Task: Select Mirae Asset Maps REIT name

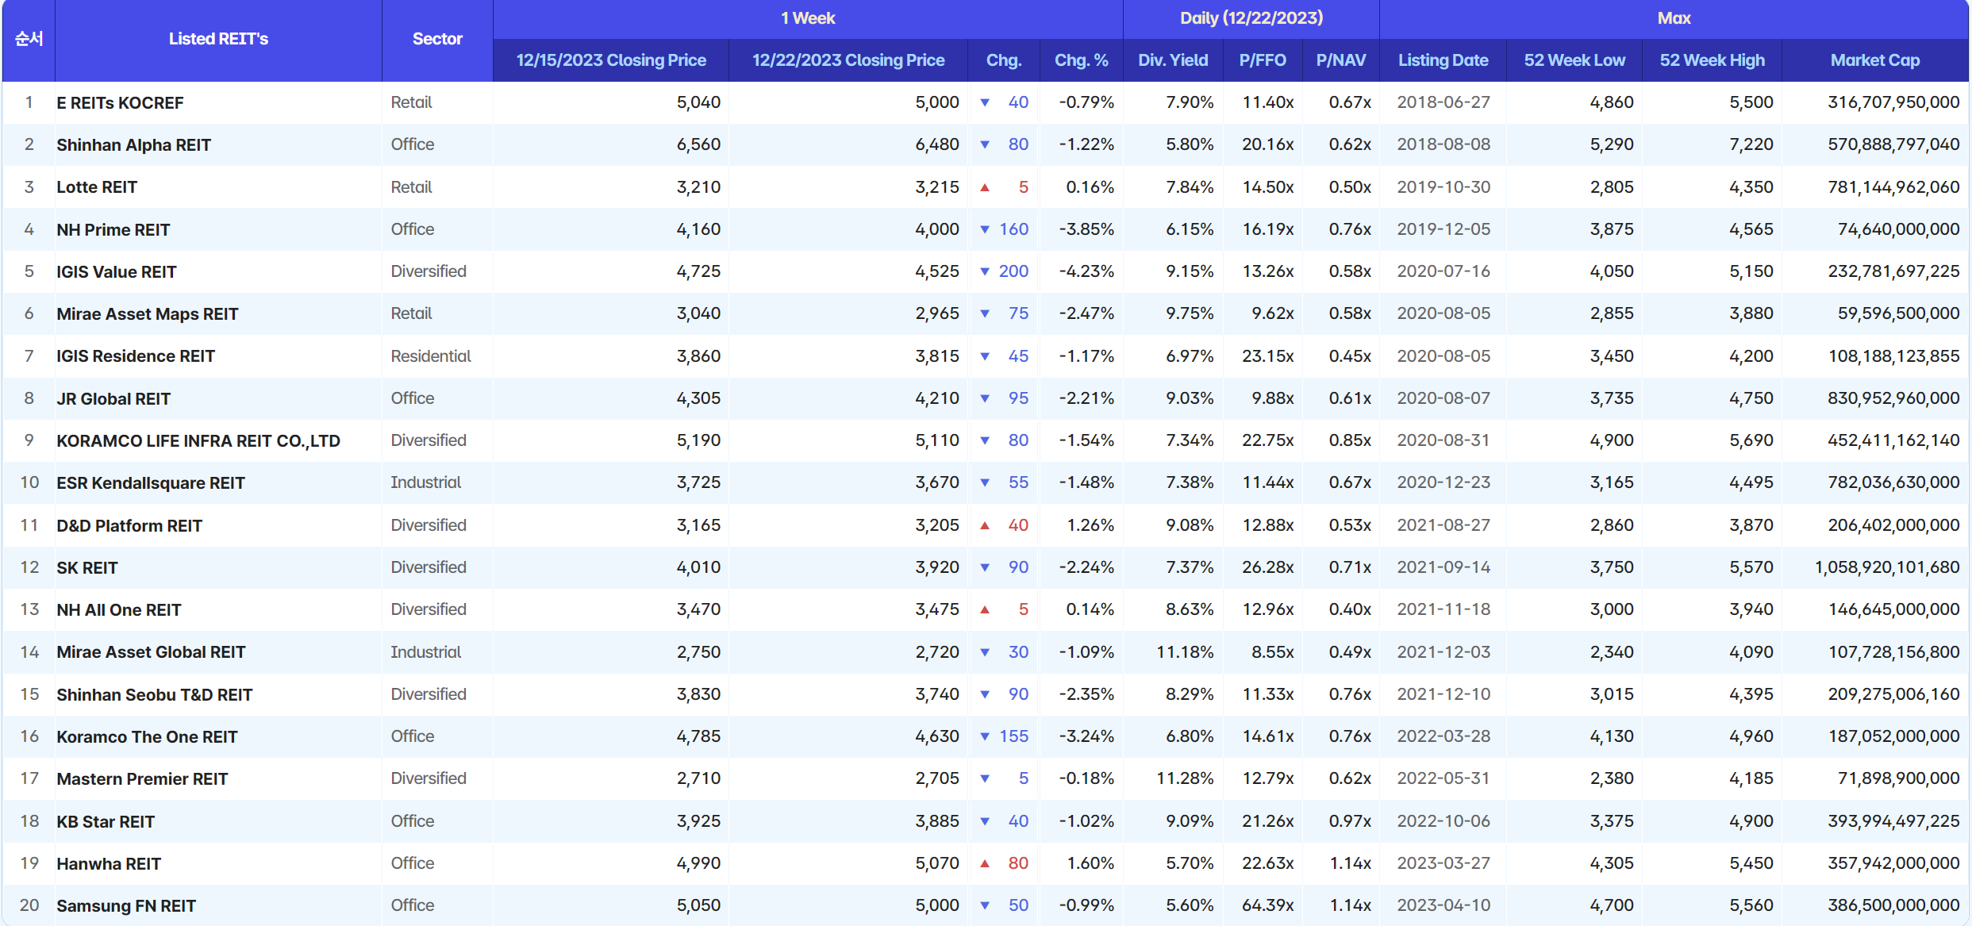Action: 147,313
